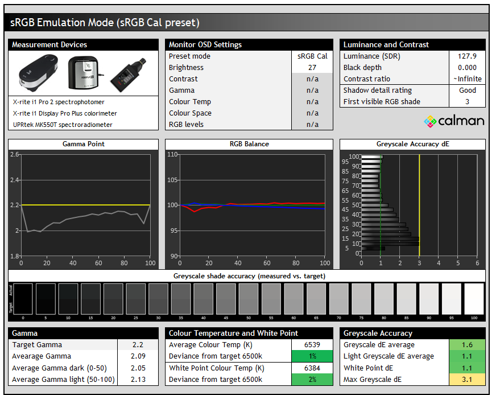Click the Target Gamma value 2.2
This screenshot has width=496, height=395.
(138, 345)
